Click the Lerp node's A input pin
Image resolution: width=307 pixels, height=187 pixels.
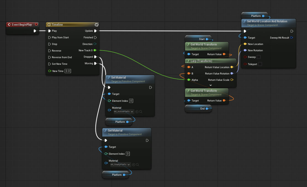[x=189, y=67]
